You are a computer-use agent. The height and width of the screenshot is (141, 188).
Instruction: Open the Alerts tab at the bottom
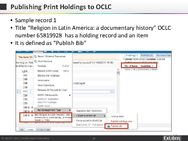pos(30,130)
